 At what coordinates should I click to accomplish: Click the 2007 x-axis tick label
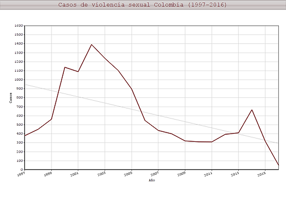pyautogui.click(x=155, y=174)
